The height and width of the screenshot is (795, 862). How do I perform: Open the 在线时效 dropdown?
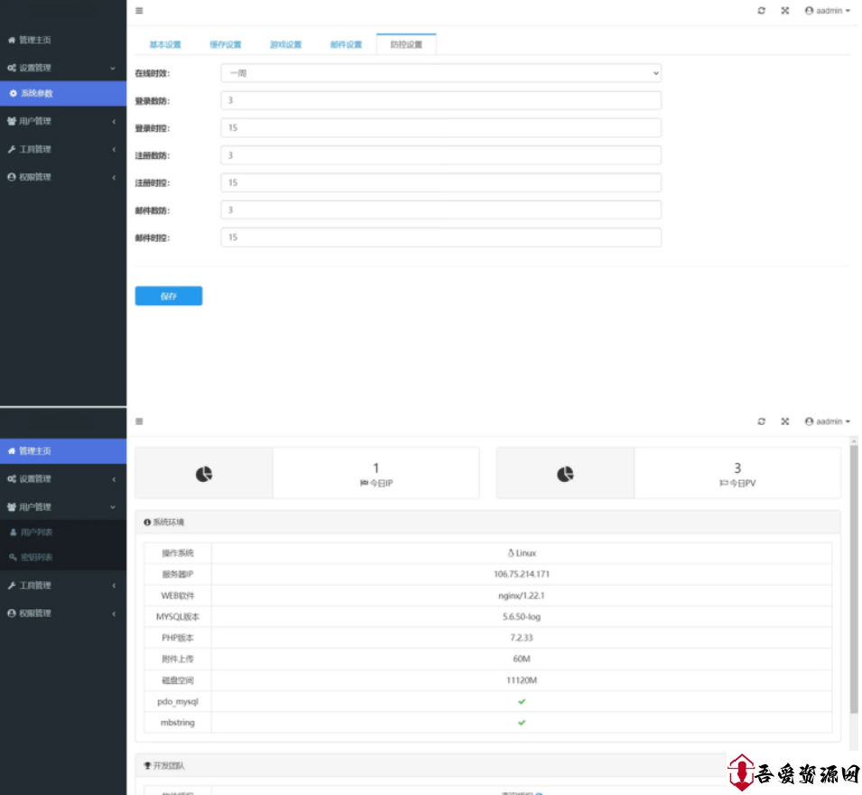[440, 73]
